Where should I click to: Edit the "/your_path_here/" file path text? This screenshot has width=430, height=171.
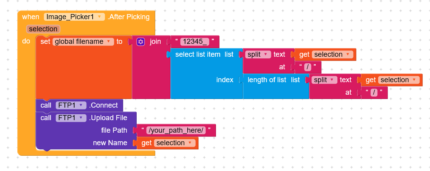(x=176, y=130)
